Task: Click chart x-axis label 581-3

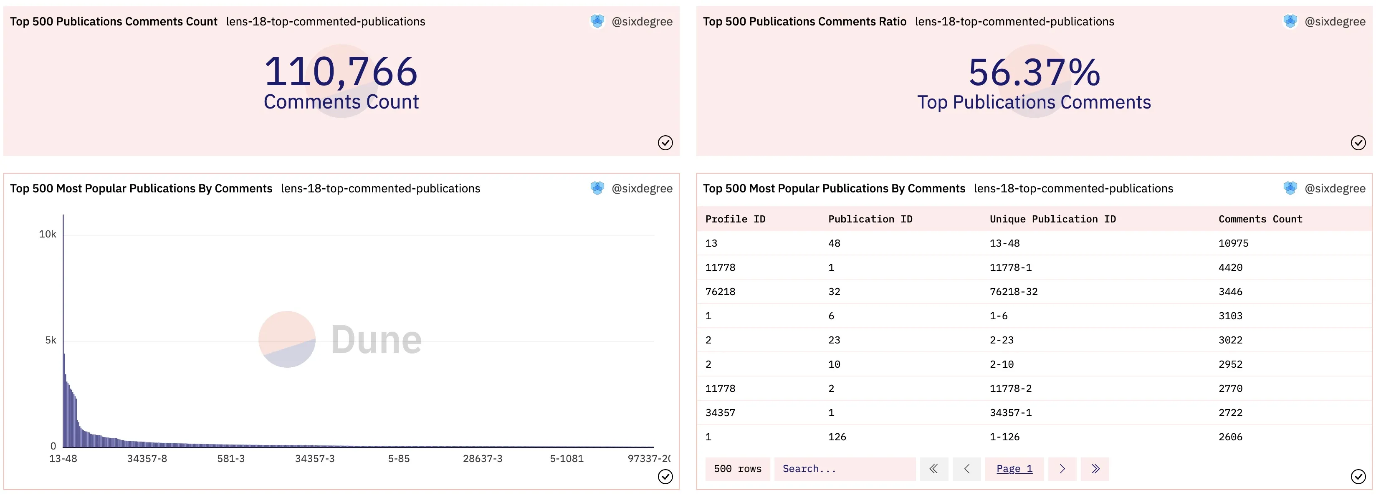Action: tap(231, 459)
